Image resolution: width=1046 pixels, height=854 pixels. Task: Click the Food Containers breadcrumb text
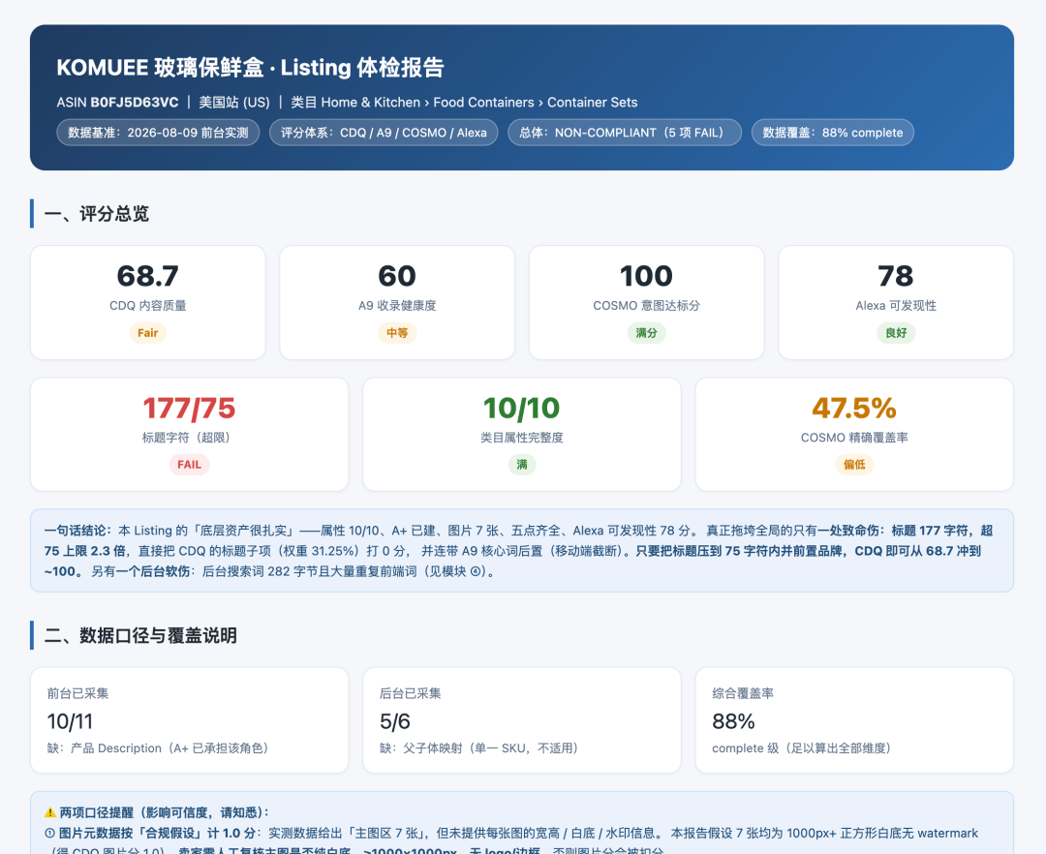[483, 102]
